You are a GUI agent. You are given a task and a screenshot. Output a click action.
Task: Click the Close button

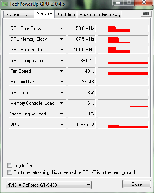tap(137, 184)
